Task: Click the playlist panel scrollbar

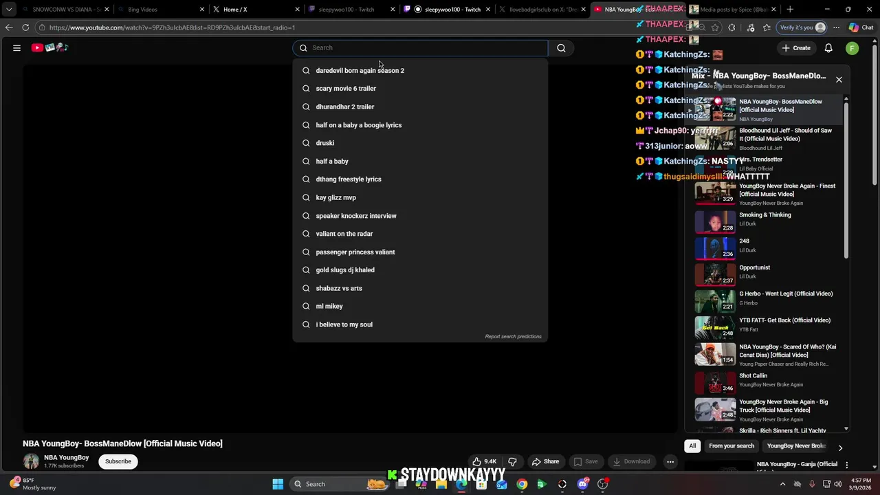Action: 846,179
